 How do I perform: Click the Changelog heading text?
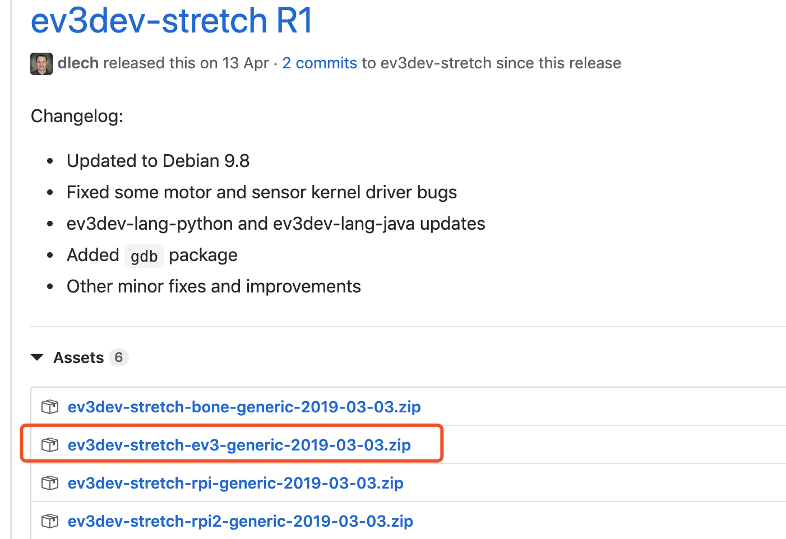pos(77,116)
